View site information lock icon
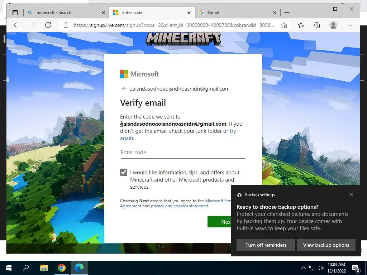 click(x=66, y=25)
